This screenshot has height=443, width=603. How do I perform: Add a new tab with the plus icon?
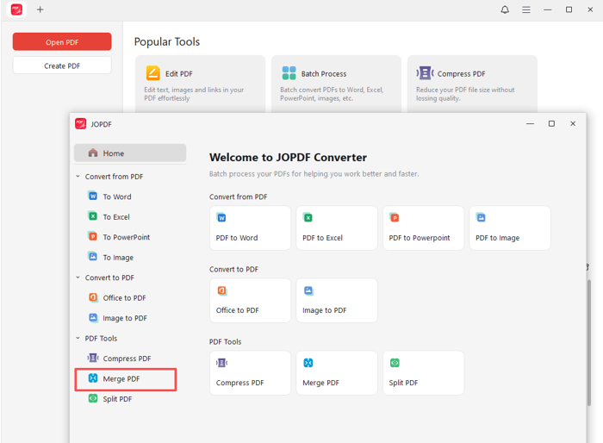tap(40, 9)
